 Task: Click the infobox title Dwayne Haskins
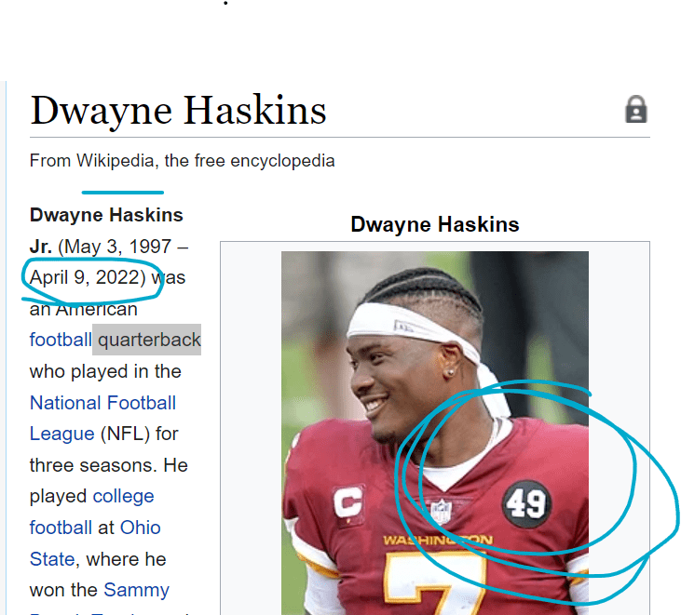pos(435,224)
